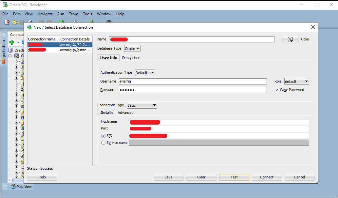Switch to the User Info tab

pyautogui.click(x=109, y=57)
